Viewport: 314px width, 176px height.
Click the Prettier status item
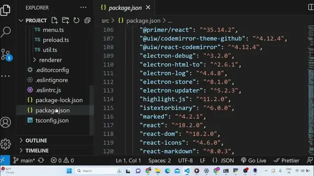(x=286, y=160)
